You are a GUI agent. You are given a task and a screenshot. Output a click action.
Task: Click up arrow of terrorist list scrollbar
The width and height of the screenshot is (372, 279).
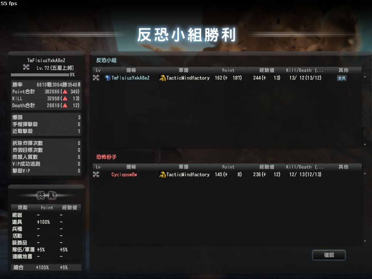pyautogui.click(x=365, y=173)
